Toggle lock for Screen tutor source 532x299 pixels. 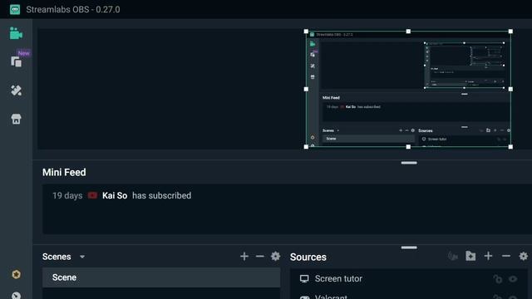click(498, 279)
